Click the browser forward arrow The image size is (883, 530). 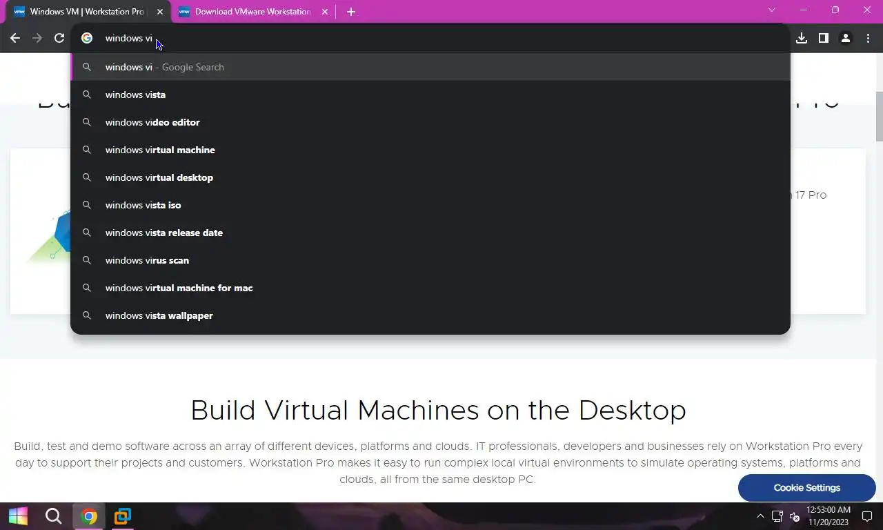pyautogui.click(x=37, y=38)
